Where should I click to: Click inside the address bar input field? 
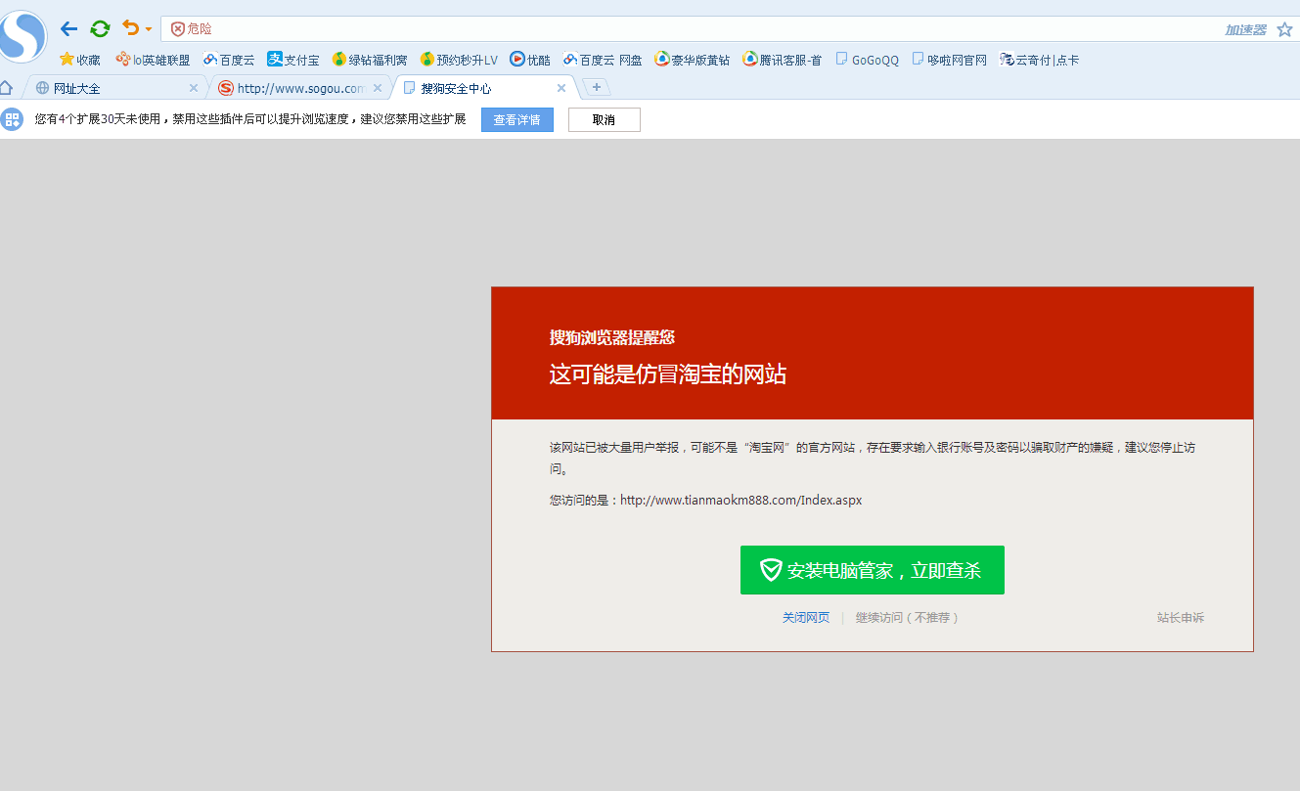tap(587, 28)
